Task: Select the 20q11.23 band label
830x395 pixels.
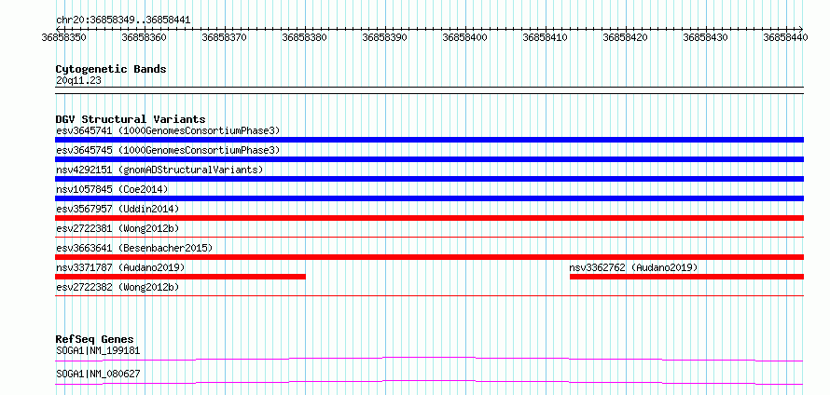Action: 78,81
